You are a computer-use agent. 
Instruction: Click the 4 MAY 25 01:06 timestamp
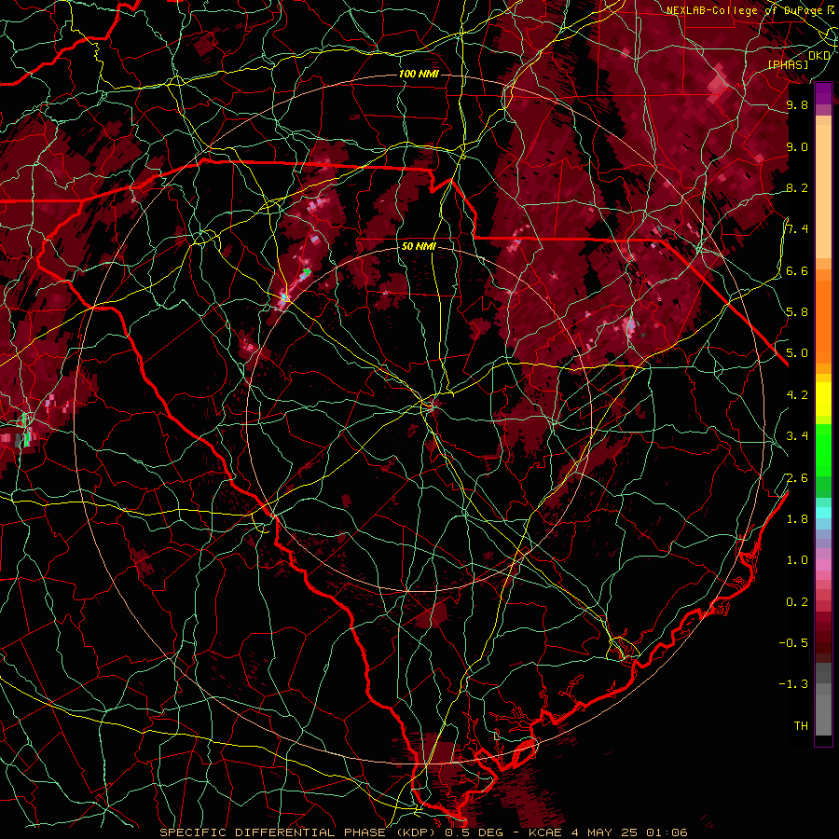tap(631, 832)
